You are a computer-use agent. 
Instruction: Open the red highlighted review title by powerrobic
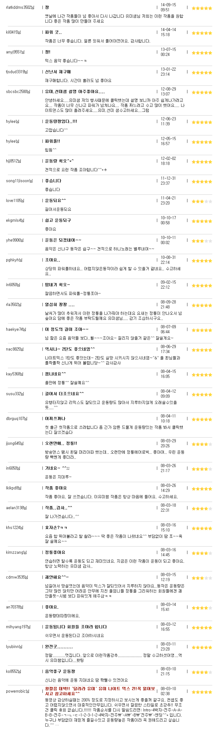click(x=100, y=691)
